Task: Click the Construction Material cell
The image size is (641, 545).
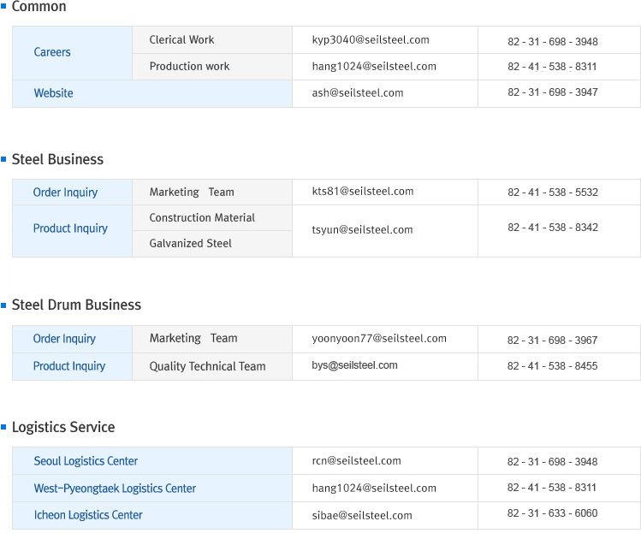Action: (202, 218)
